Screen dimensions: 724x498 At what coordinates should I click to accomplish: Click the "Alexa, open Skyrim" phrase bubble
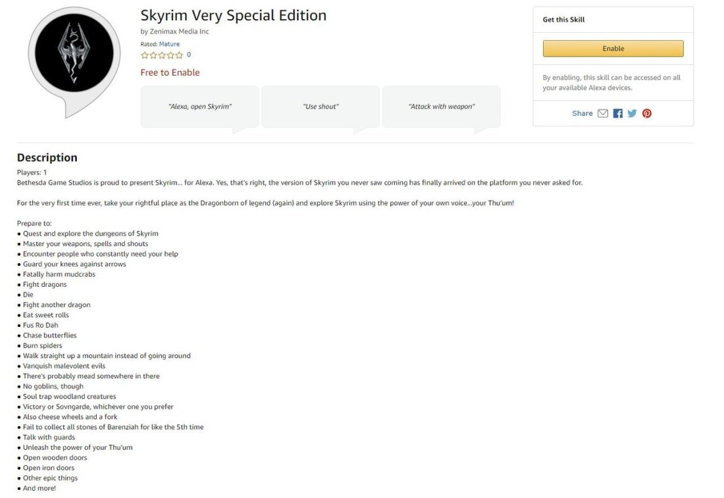(x=199, y=107)
